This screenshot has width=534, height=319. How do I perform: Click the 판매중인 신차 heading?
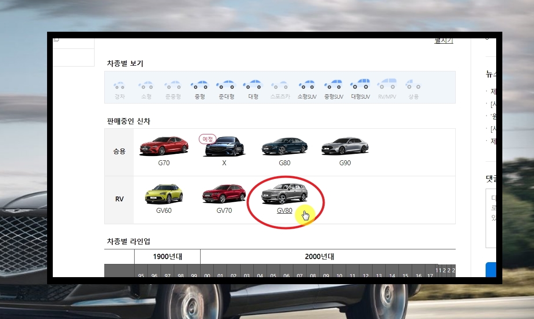(x=129, y=121)
